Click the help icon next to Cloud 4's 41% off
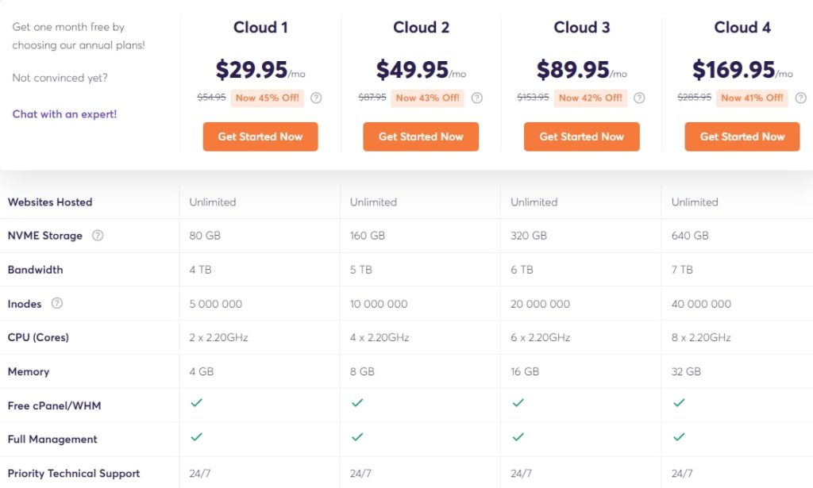 click(800, 98)
